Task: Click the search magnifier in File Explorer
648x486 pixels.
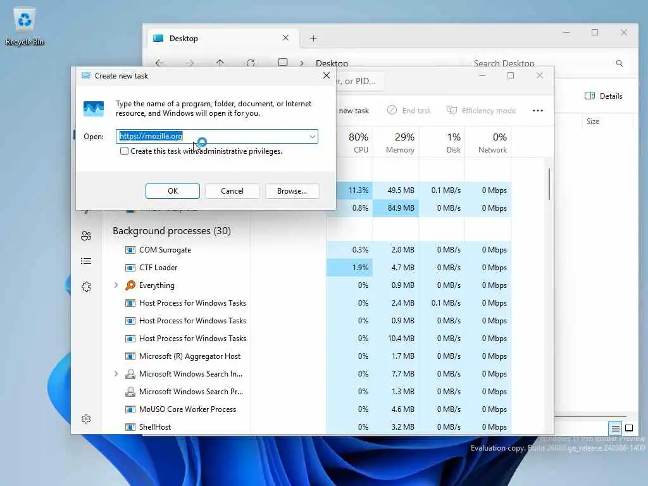Action: [619, 63]
